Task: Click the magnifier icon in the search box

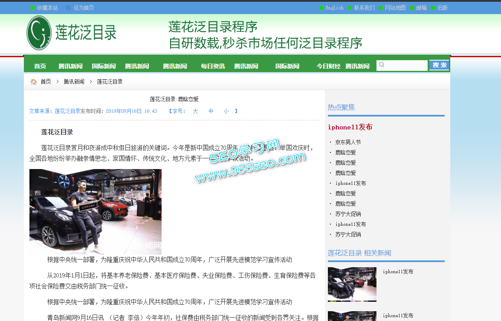Action: click(x=382, y=65)
